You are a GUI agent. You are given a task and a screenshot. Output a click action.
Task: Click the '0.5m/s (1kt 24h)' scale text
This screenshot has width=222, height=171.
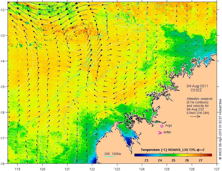tap(198, 113)
